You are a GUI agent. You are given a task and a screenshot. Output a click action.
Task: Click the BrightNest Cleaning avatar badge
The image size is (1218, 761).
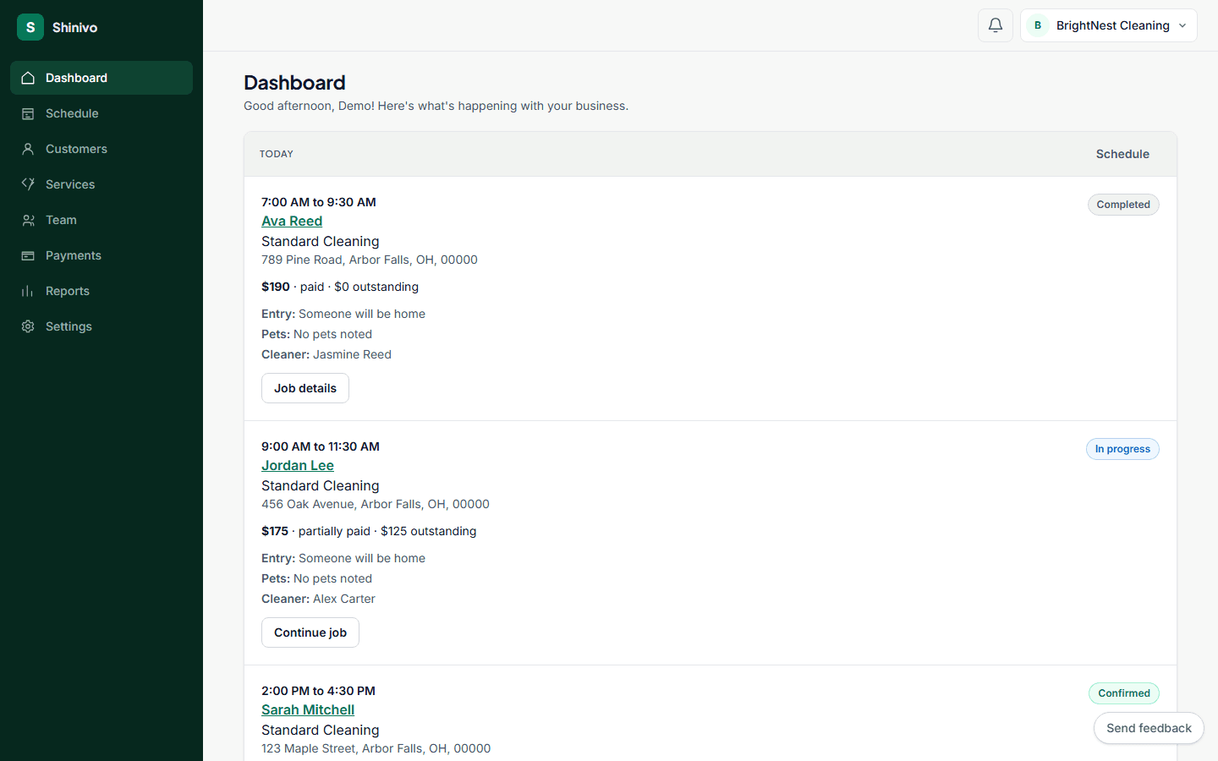1038,25
